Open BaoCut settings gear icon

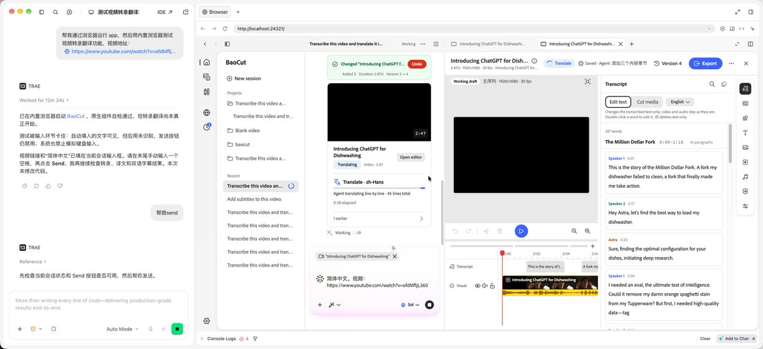pyautogui.click(x=207, y=321)
